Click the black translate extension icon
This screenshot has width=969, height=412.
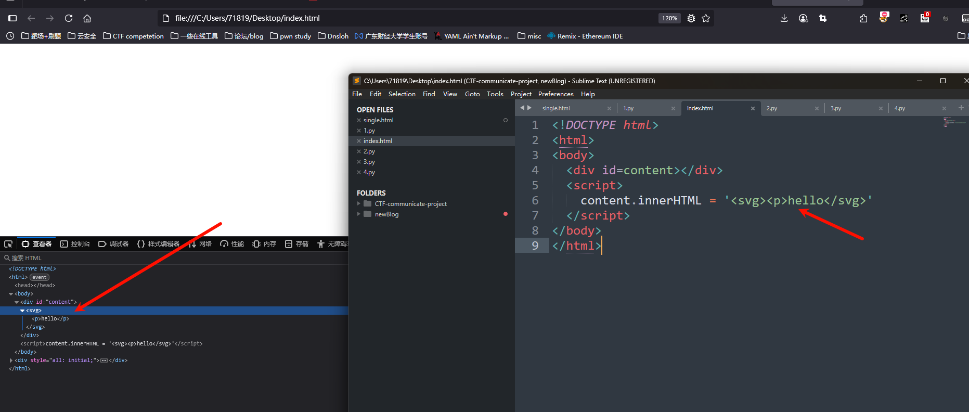pyautogui.click(x=904, y=18)
